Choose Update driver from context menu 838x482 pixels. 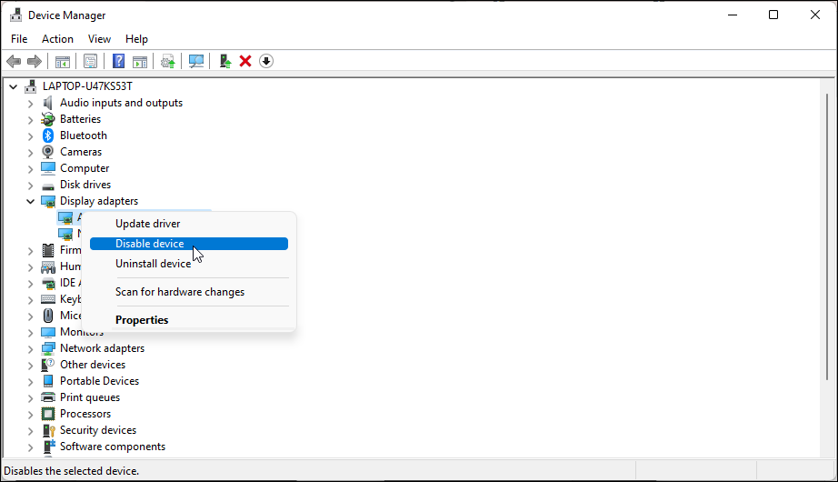coord(189,224)
